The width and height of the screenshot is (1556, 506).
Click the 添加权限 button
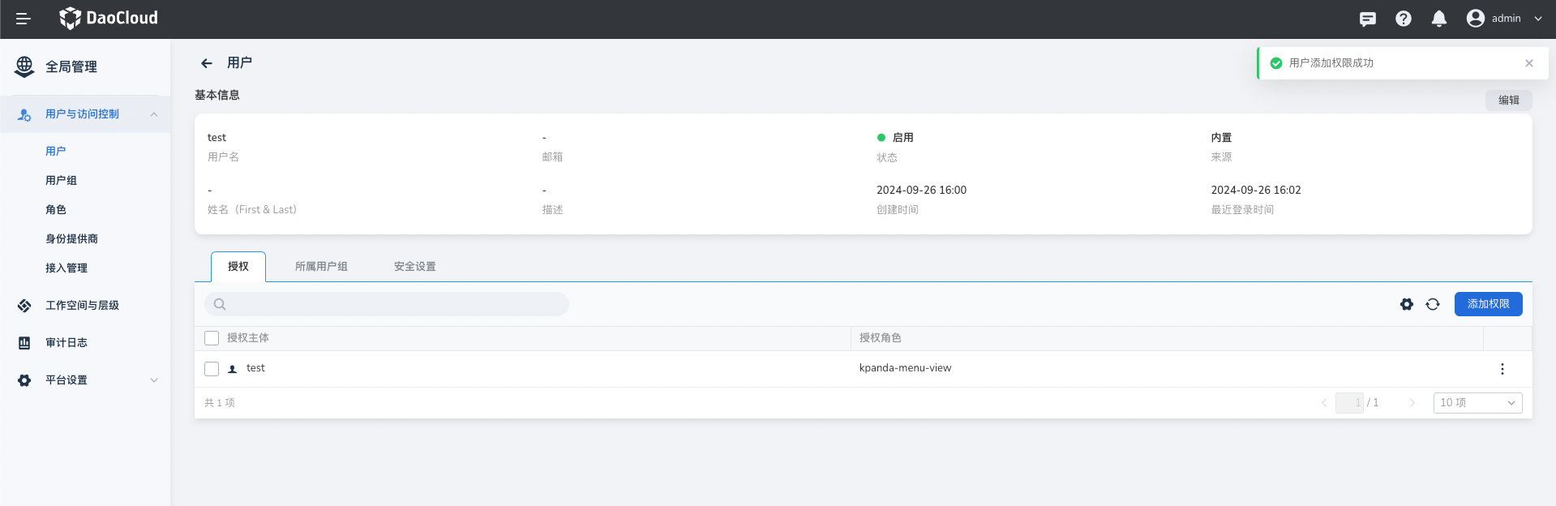[1488, 304]
